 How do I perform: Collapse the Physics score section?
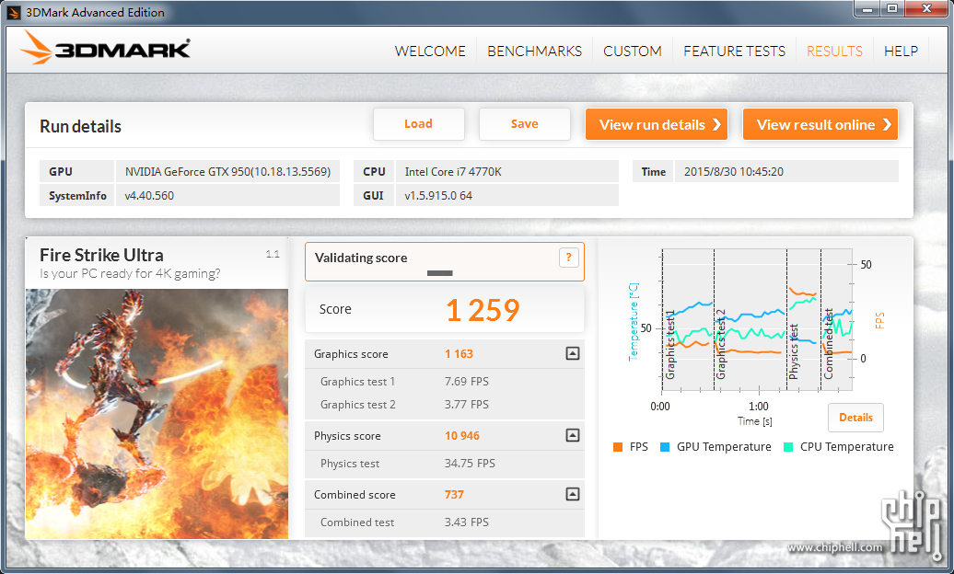click(x=573, y=435)
